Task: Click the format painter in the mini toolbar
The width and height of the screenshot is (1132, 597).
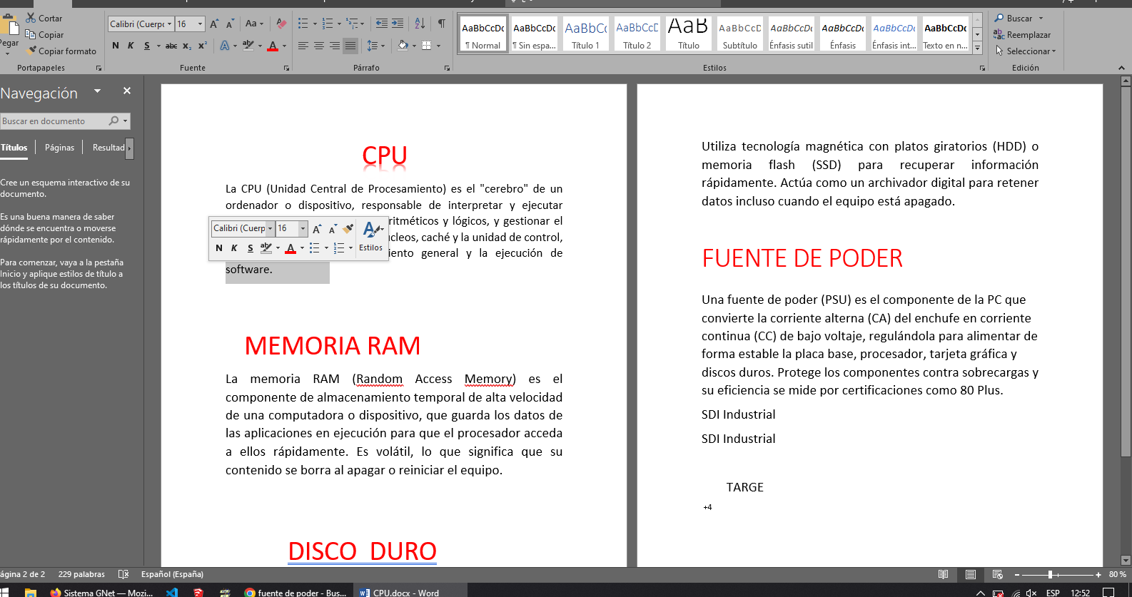Action: [348, 228]
